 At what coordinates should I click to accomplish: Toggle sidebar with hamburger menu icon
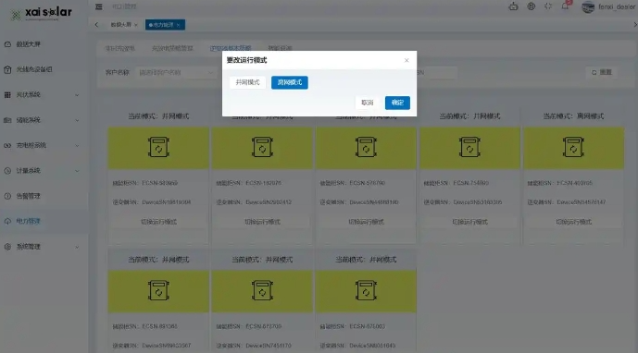[x=99, y=6]
